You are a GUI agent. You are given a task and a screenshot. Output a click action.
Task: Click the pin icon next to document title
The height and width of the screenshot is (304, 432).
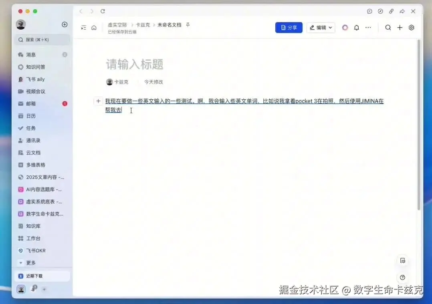coord(188,25)
